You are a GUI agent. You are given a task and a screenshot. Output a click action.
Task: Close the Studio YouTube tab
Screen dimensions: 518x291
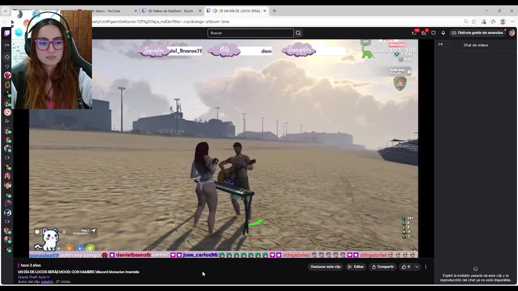point(136,11)
